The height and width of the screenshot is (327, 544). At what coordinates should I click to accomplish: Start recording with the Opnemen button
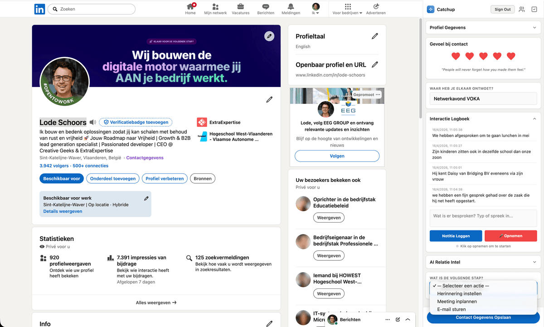point(510,236)
